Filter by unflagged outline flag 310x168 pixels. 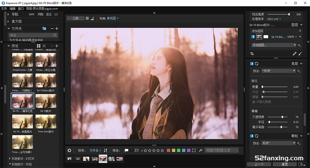[137, 151]
